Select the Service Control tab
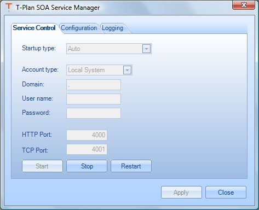 coord(34,28)
